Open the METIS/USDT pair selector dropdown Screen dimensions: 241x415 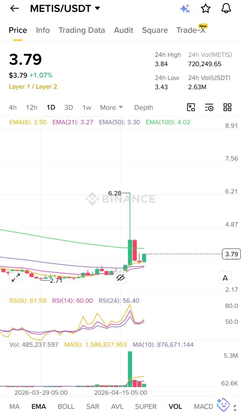coord(65,9)
